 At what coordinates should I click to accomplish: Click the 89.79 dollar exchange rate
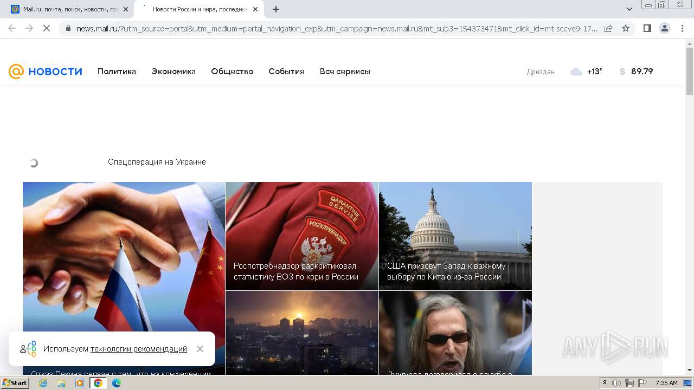pyautogui.click(x=642, y=71)
